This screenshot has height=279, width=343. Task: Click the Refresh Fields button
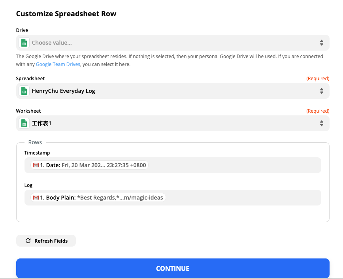(46, 241)
